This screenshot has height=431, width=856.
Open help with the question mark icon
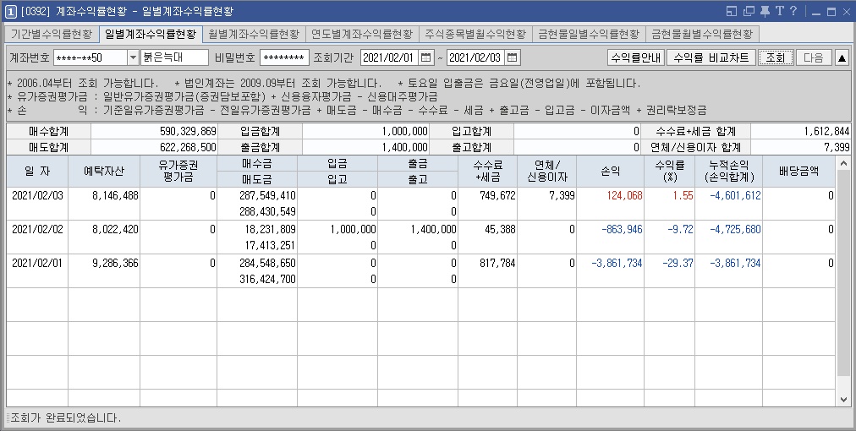point(793,11)
